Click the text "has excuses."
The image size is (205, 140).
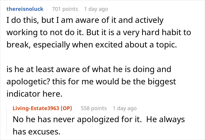(36, 132)
